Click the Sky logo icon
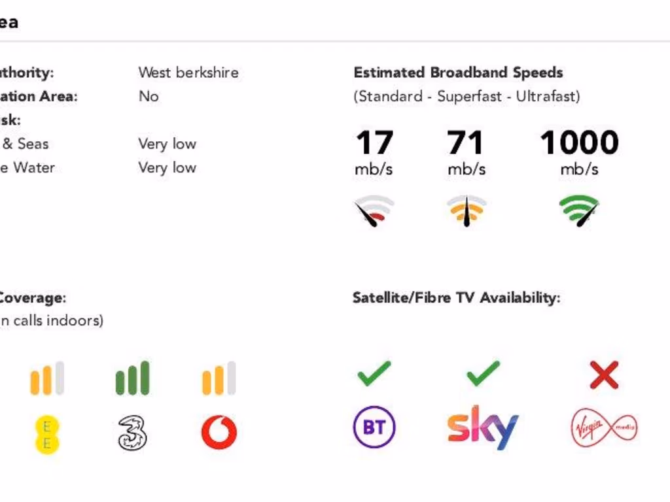This screenshot has height=502, width=670. click(483, 427)
